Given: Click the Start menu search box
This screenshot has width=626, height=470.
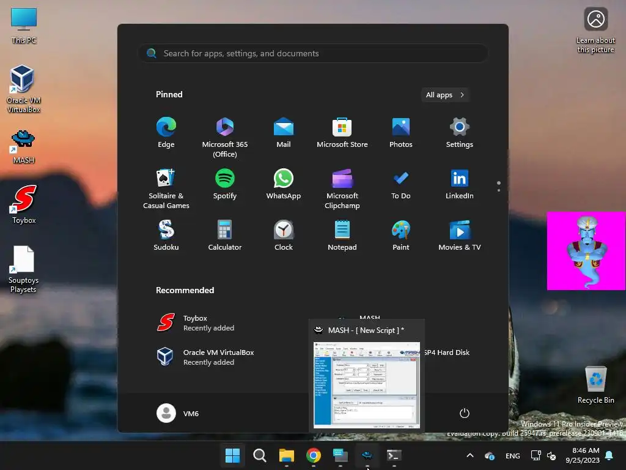Looking at the screenshot, I should pyautogui.click(x=313, y=53).
